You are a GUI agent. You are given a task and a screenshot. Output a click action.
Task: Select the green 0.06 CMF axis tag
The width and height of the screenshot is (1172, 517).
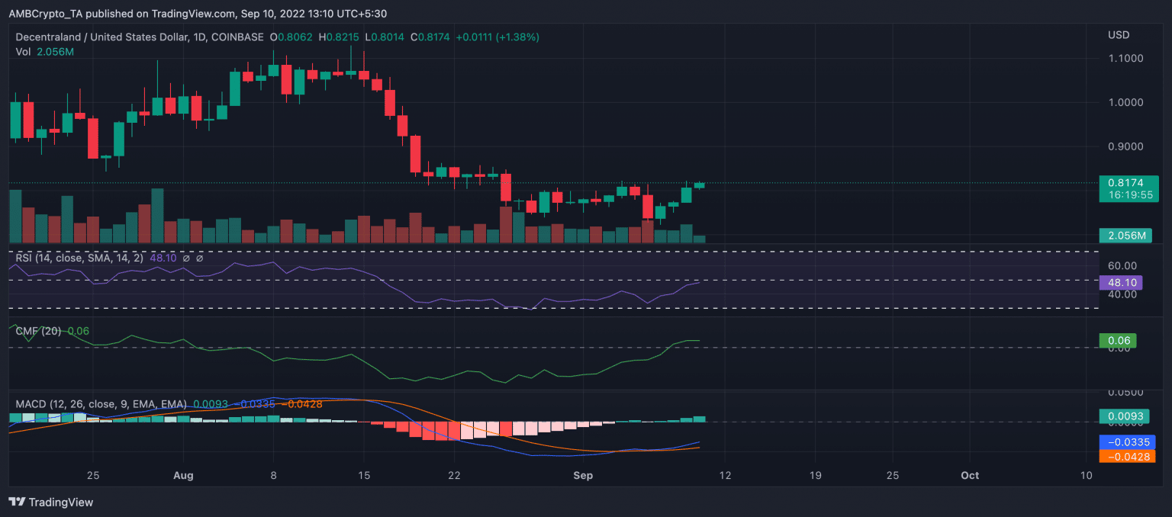pos(1117,340)
